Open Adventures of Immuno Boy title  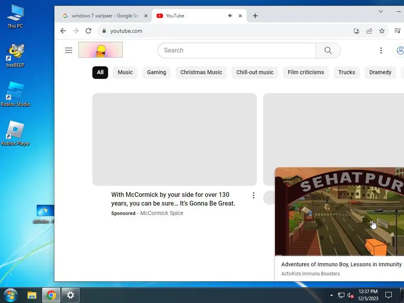(x=341, y=264)
